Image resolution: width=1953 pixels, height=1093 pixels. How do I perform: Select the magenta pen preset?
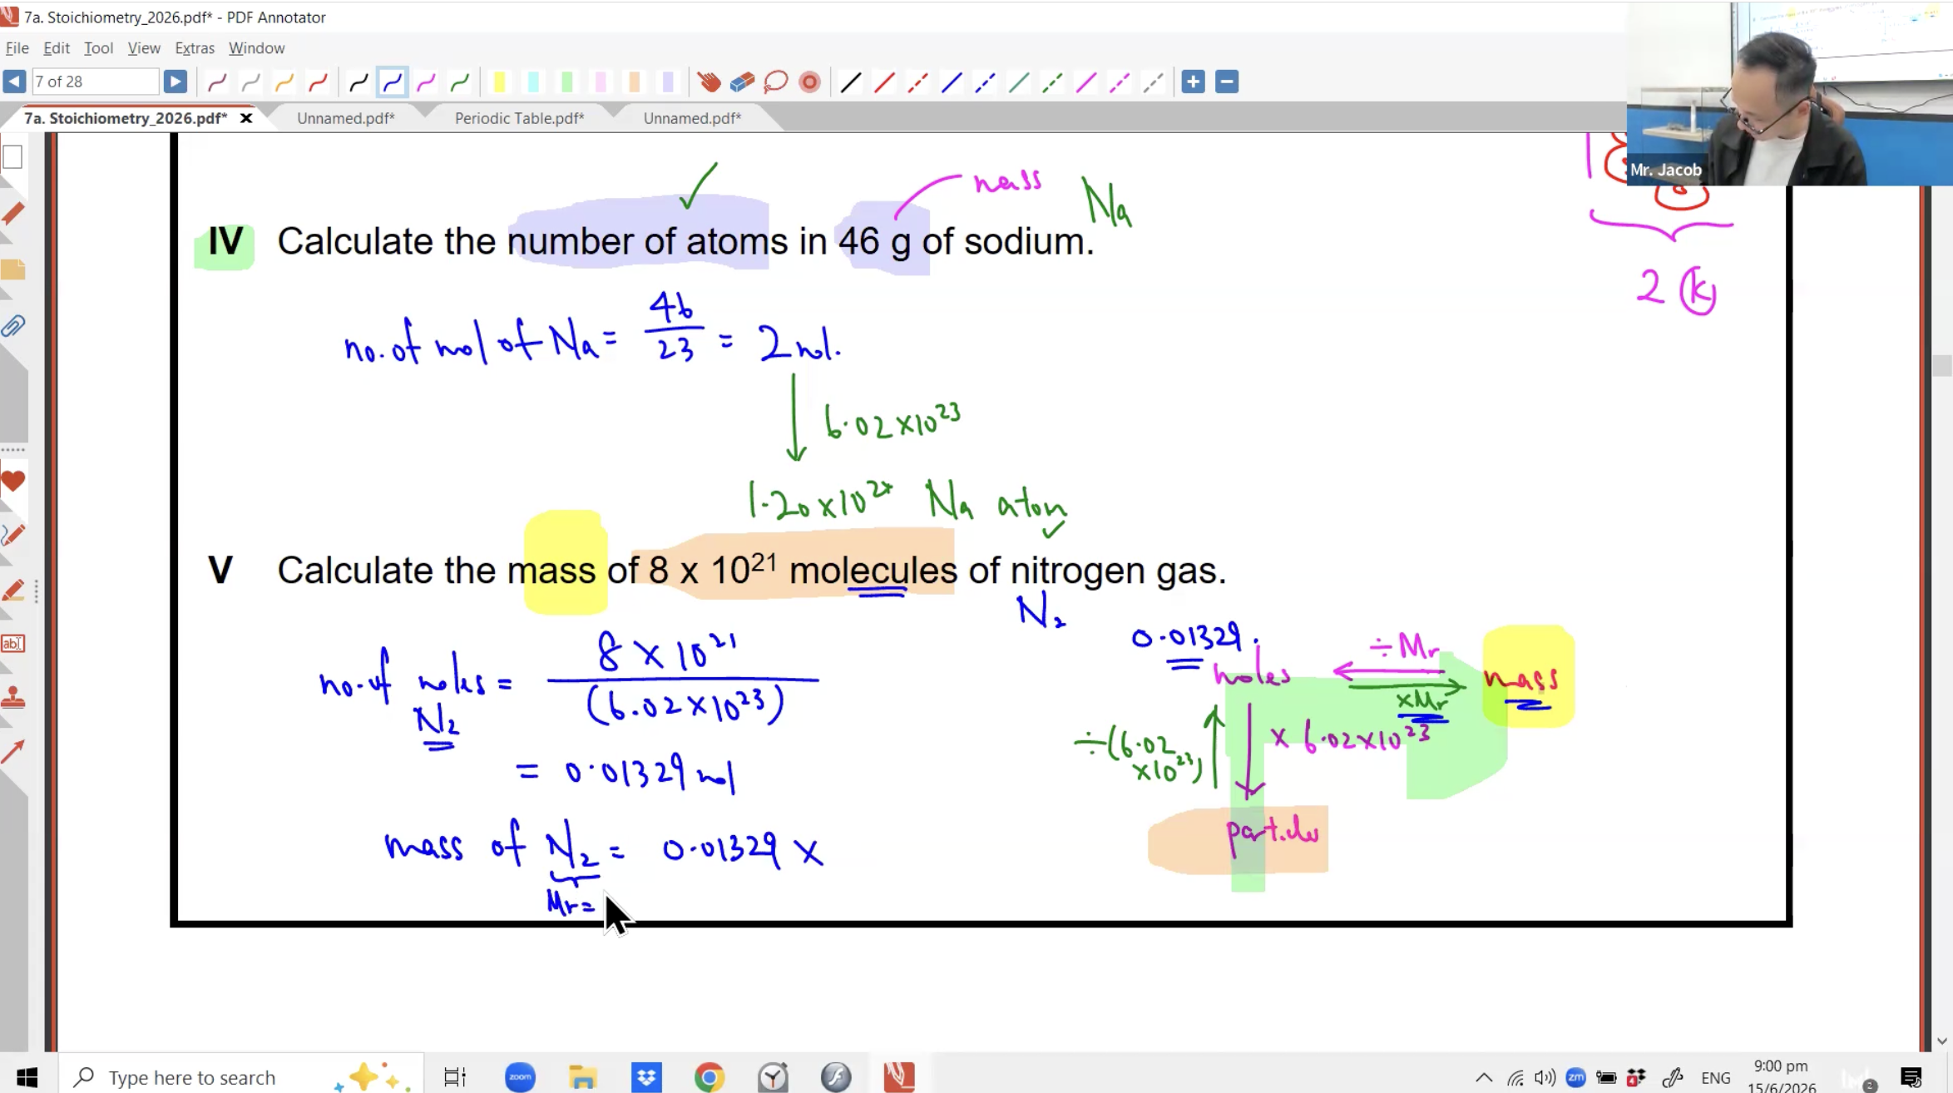[426, 82]
